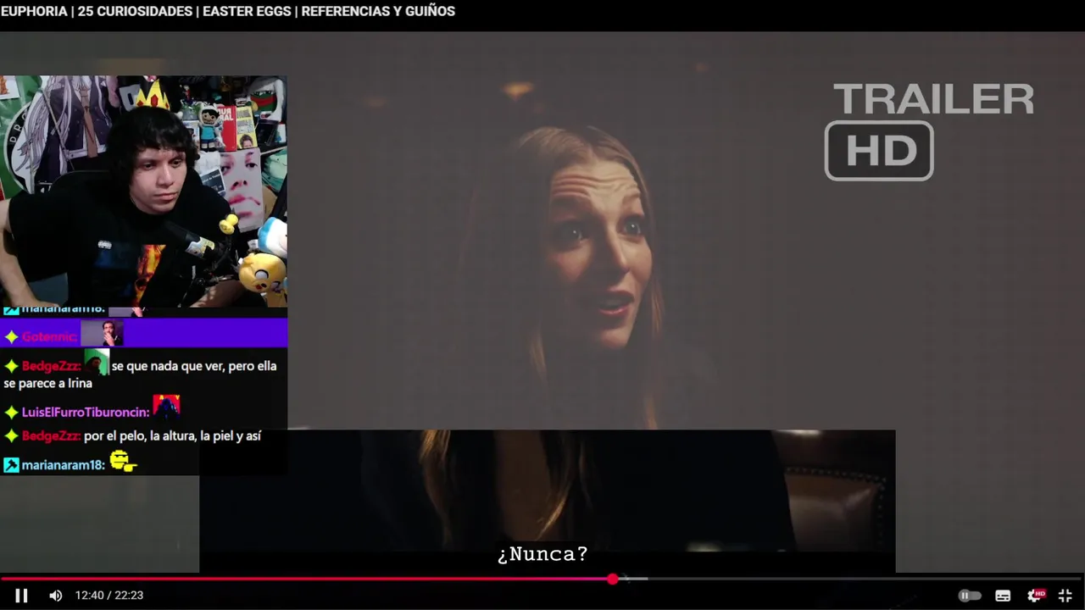Click the "¿Nunca?" subtitle text
Screen dimensions: 1085x610
542,554
